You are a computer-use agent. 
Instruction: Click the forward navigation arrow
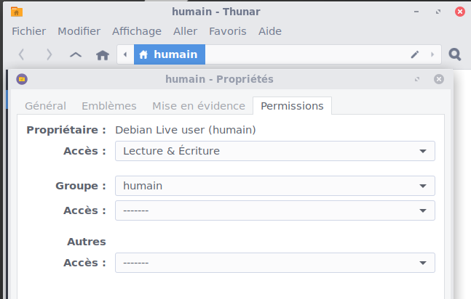click(x=49, y=54)
